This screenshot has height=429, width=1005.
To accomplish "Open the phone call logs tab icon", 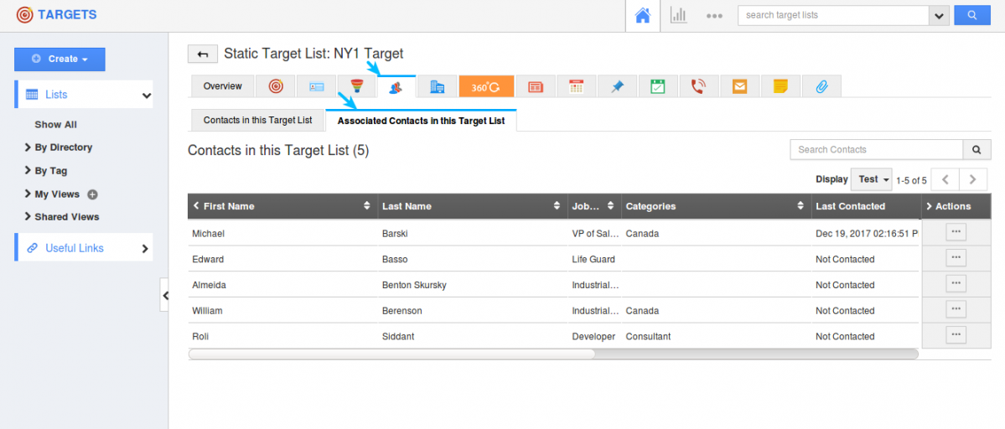I will (x=698, y=86).
